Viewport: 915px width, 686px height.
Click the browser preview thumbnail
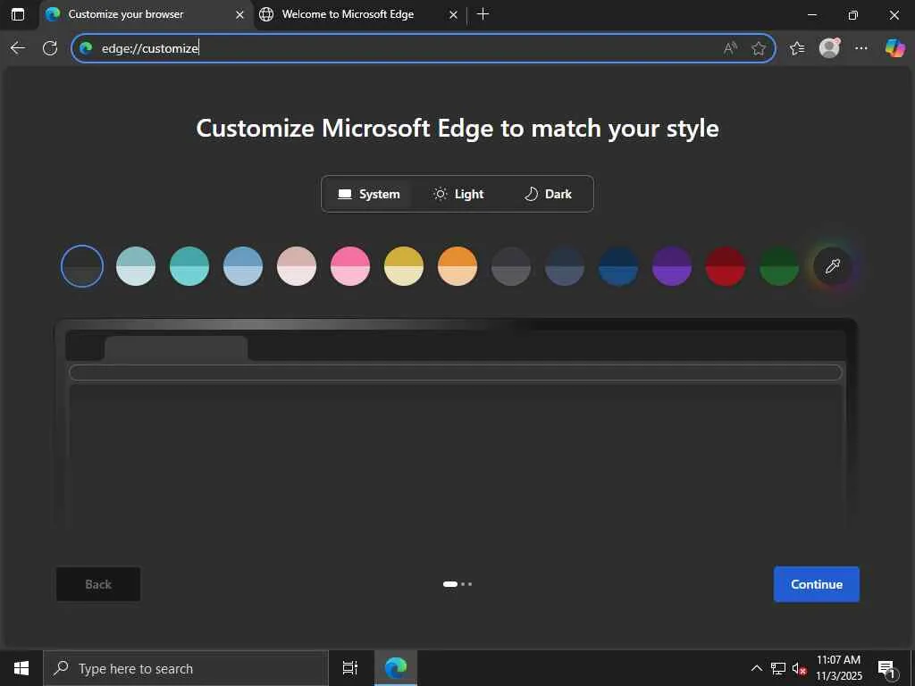pos(457,426)
